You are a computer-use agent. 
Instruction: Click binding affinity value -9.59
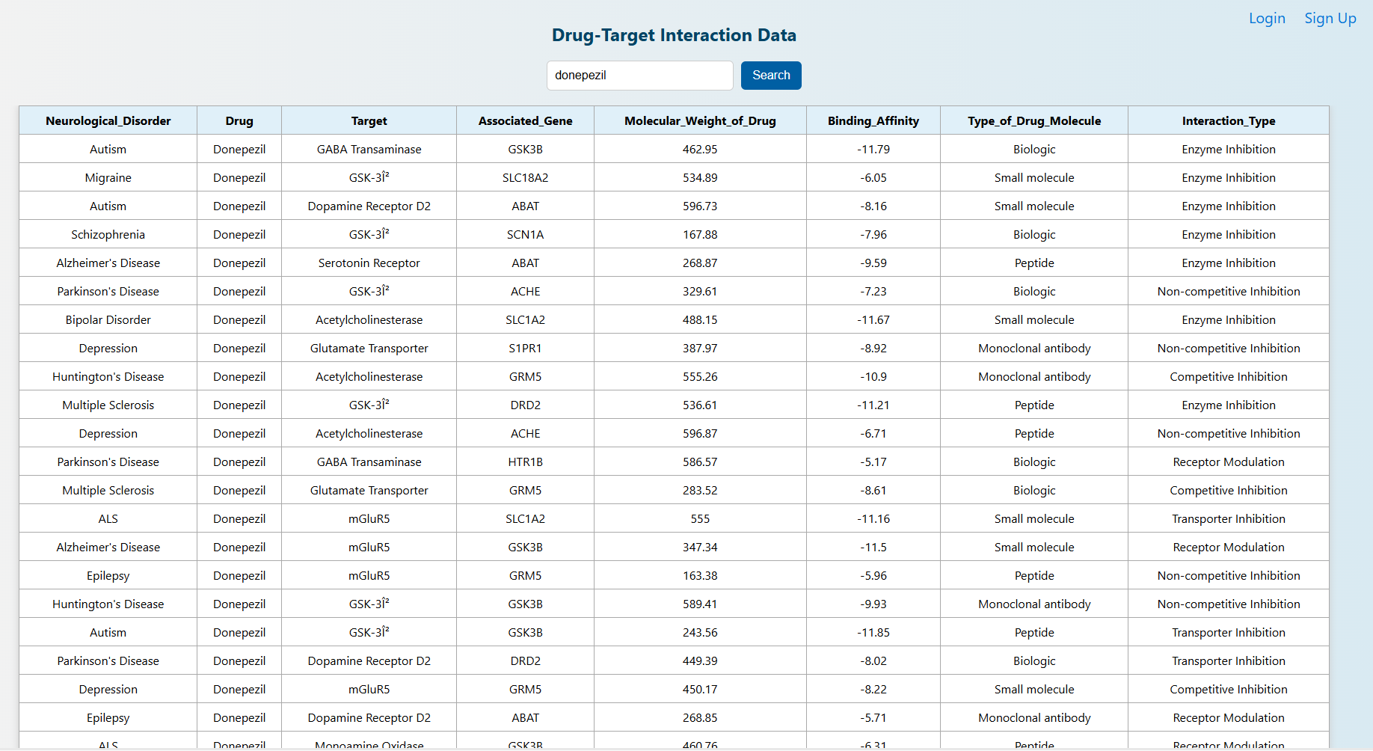(873, 263)
